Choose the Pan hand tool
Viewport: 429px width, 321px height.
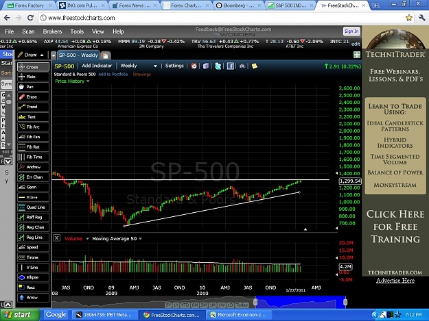33,87
